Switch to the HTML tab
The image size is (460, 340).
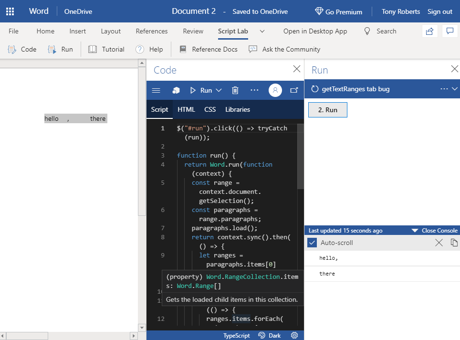point(186,109)
